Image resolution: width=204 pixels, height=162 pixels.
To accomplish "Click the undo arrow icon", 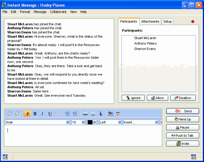I will pos(10,114).
